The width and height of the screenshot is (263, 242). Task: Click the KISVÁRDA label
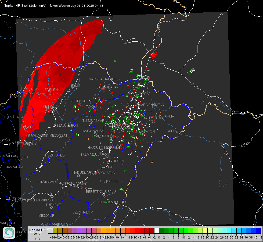click(x=140, y=94)
